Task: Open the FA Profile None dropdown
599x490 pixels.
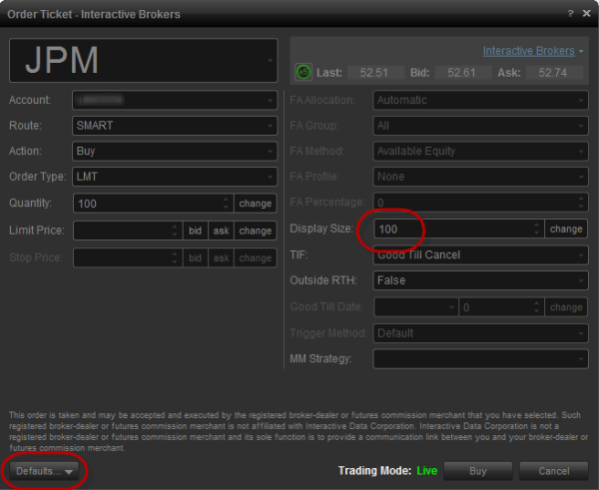Action: tap(480, 177)
